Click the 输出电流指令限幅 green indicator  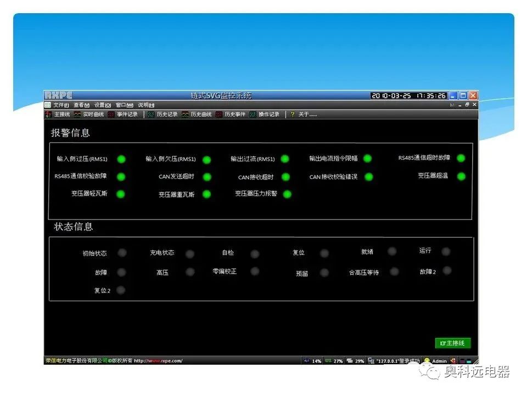coord(368,158)
